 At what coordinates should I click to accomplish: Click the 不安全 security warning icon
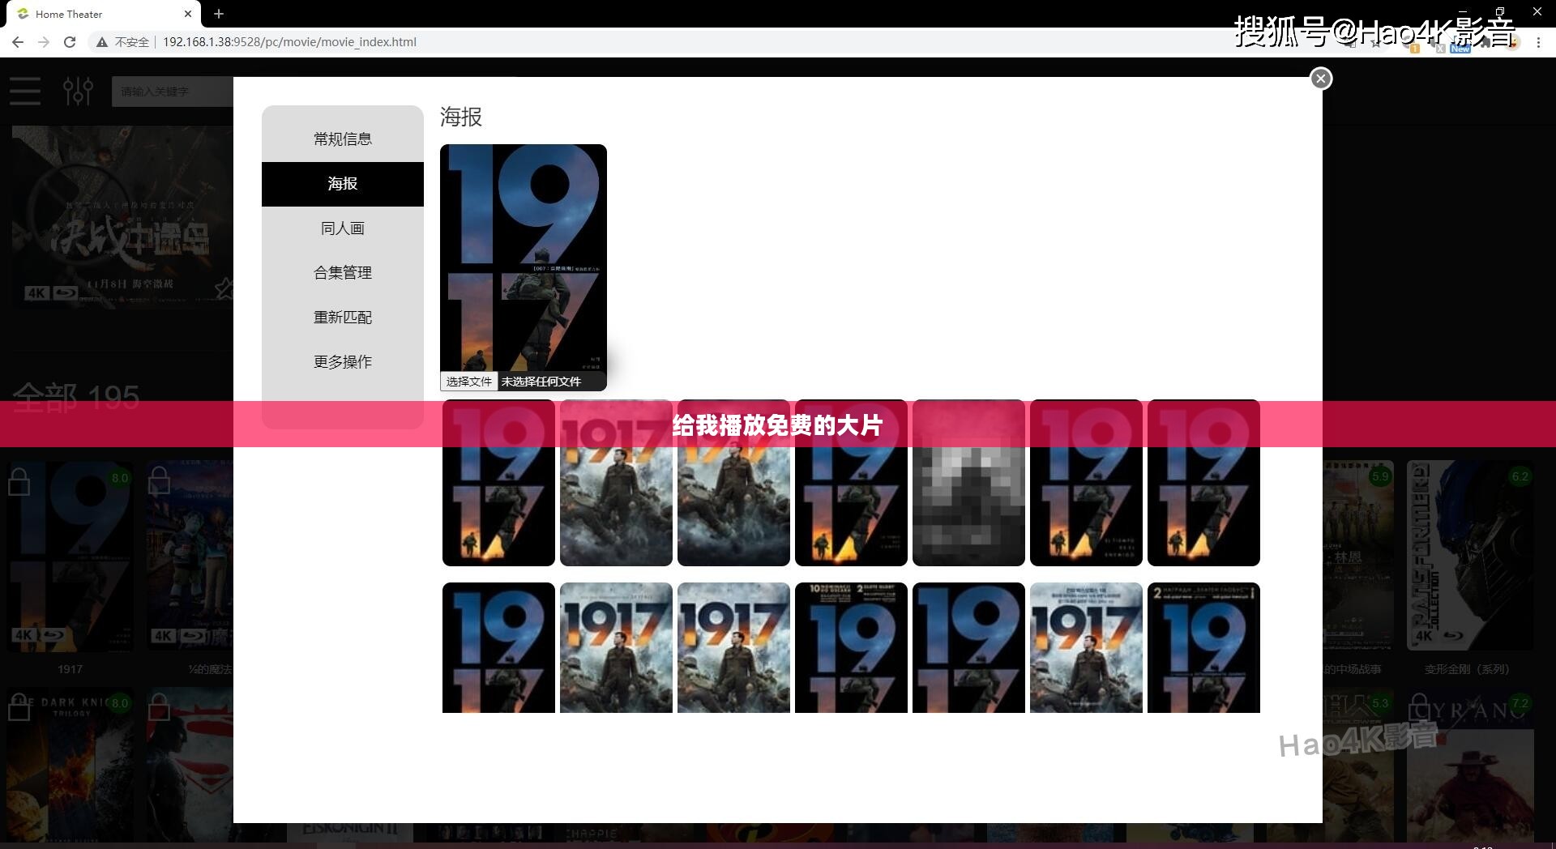102,42
